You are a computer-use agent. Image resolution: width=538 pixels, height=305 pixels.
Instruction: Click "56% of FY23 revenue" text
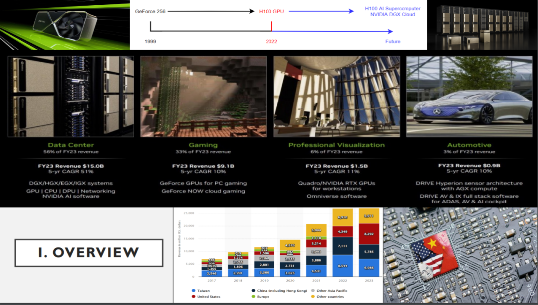pos(71,152)
